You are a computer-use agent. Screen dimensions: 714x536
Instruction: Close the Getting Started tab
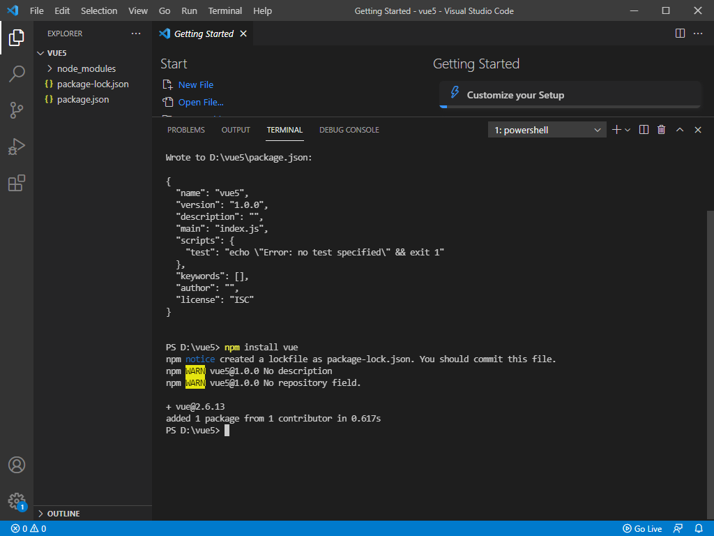(x=243, y=33)
